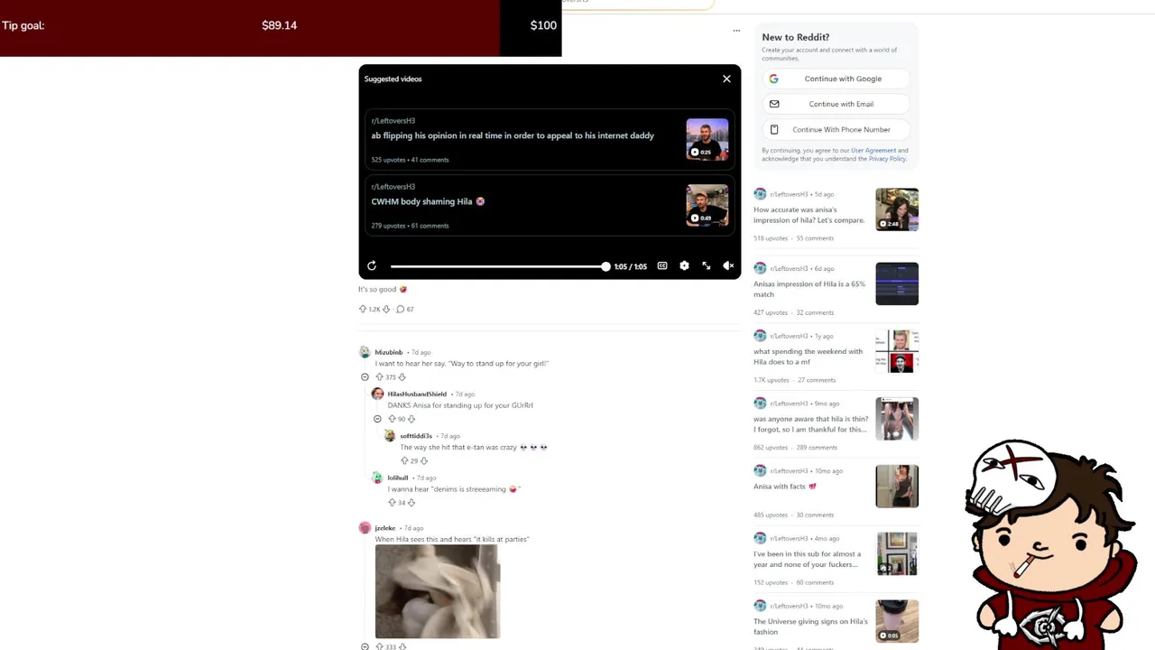Viewport: 1155px width, 650px height.
Task: Click thumbnail of 'Anisa with facts' post
Action: (x=897, y=486)
